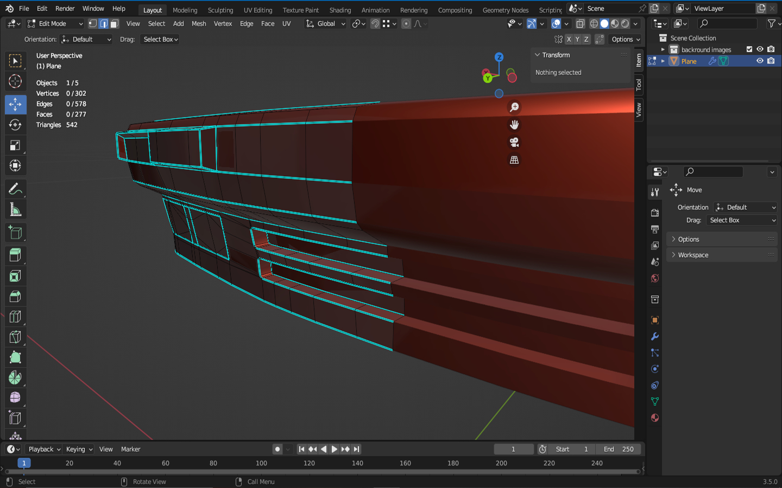Click the zoom viewport magnifier icon
Image resolution: width=782 pixels, height=488 pixels.
tap(514, 107)
